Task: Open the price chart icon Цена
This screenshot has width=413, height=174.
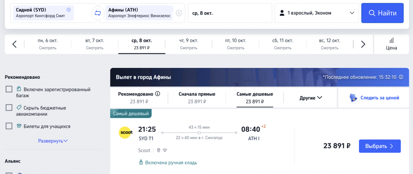Action: [x=391, y=44]
